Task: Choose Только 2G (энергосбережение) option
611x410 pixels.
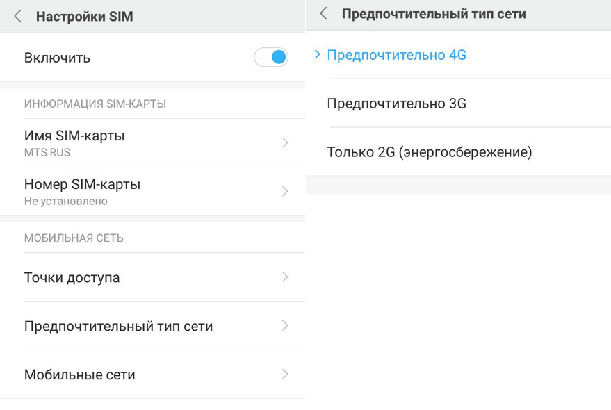Action: (429, 152)
